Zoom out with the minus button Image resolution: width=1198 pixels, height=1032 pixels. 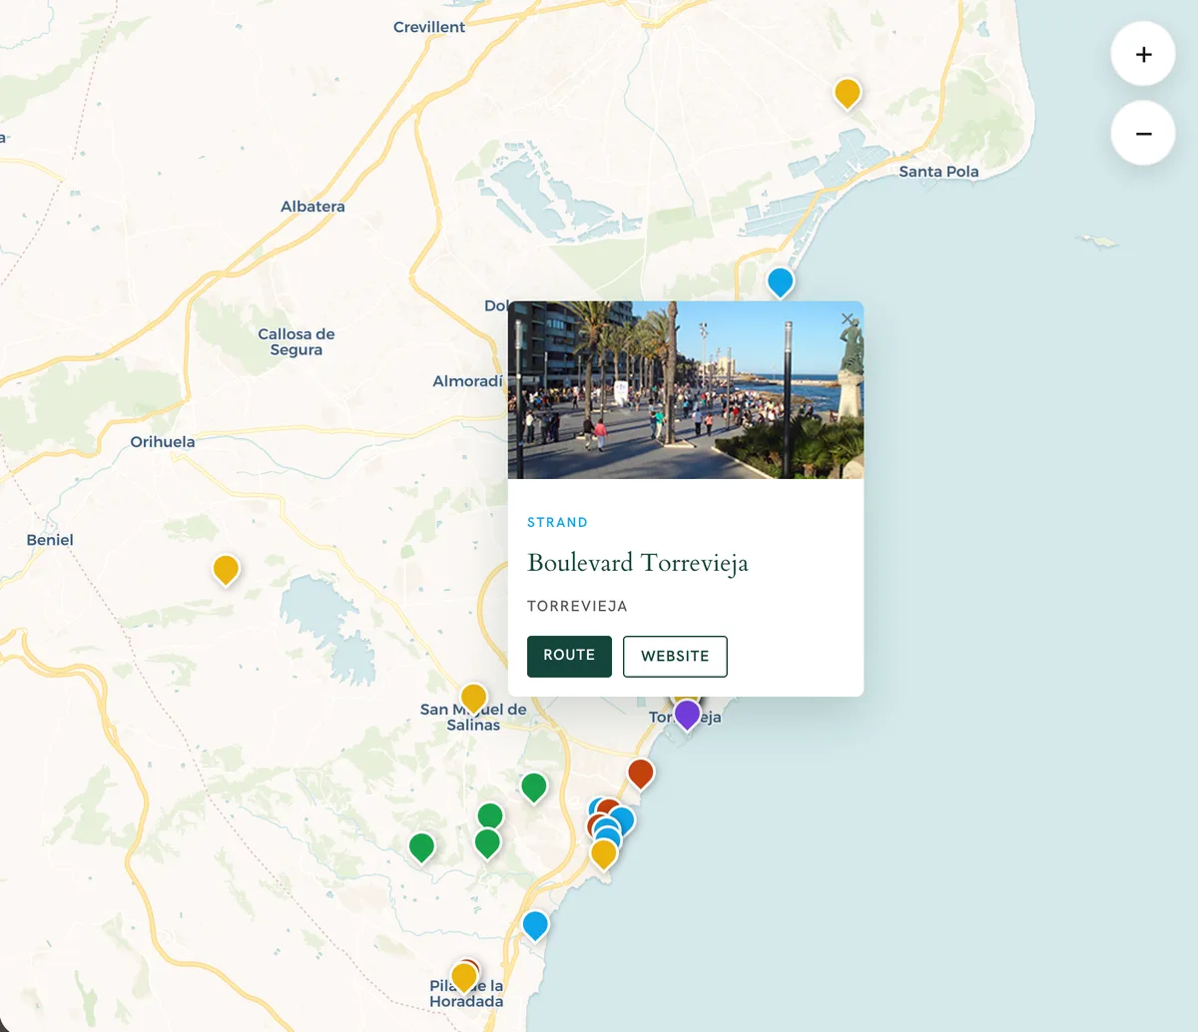(1143, 133)
